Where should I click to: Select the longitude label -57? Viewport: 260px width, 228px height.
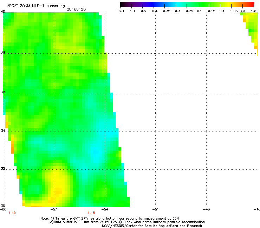[54, 209]
